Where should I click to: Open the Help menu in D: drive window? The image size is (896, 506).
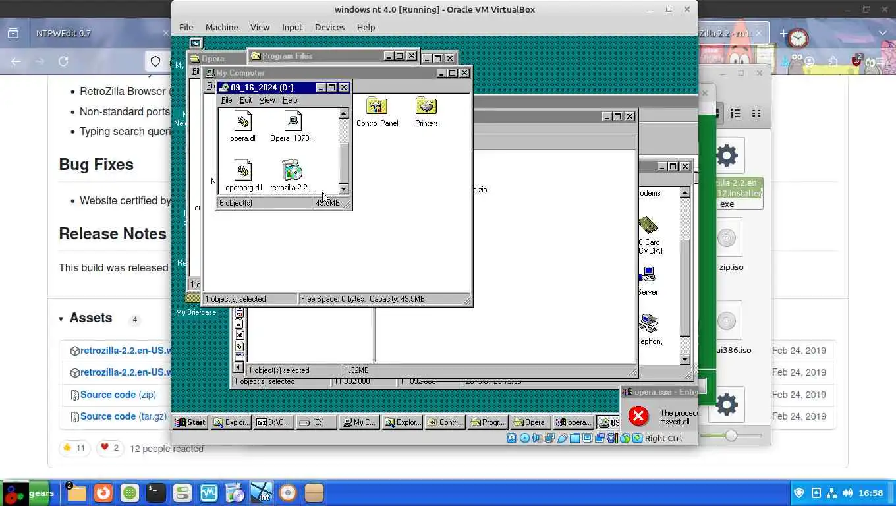point(290,100)
